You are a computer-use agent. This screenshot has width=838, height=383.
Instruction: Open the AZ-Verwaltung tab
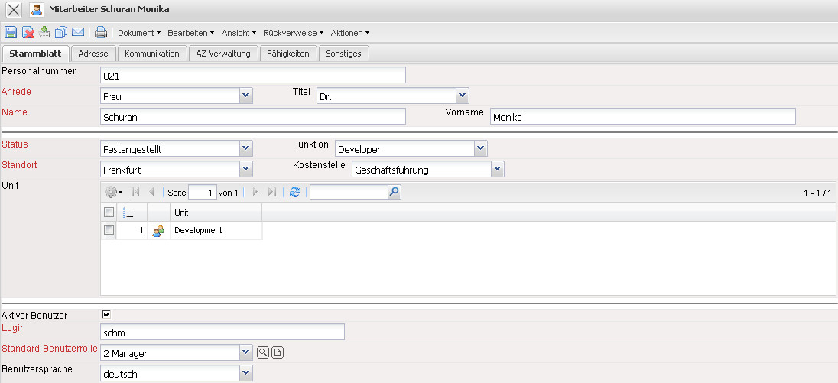click(x=223, y=54)
